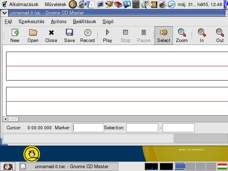Click the Marker time input field

(x=88, y=128)
